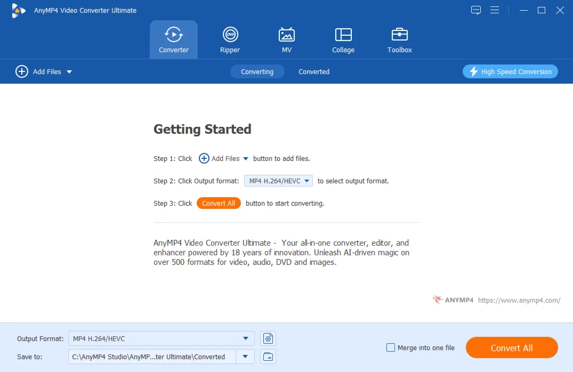Image resolution: width=573 pixels, height=372 pixels.
Task: Switch to the MV maker
Action: point(287,40)
